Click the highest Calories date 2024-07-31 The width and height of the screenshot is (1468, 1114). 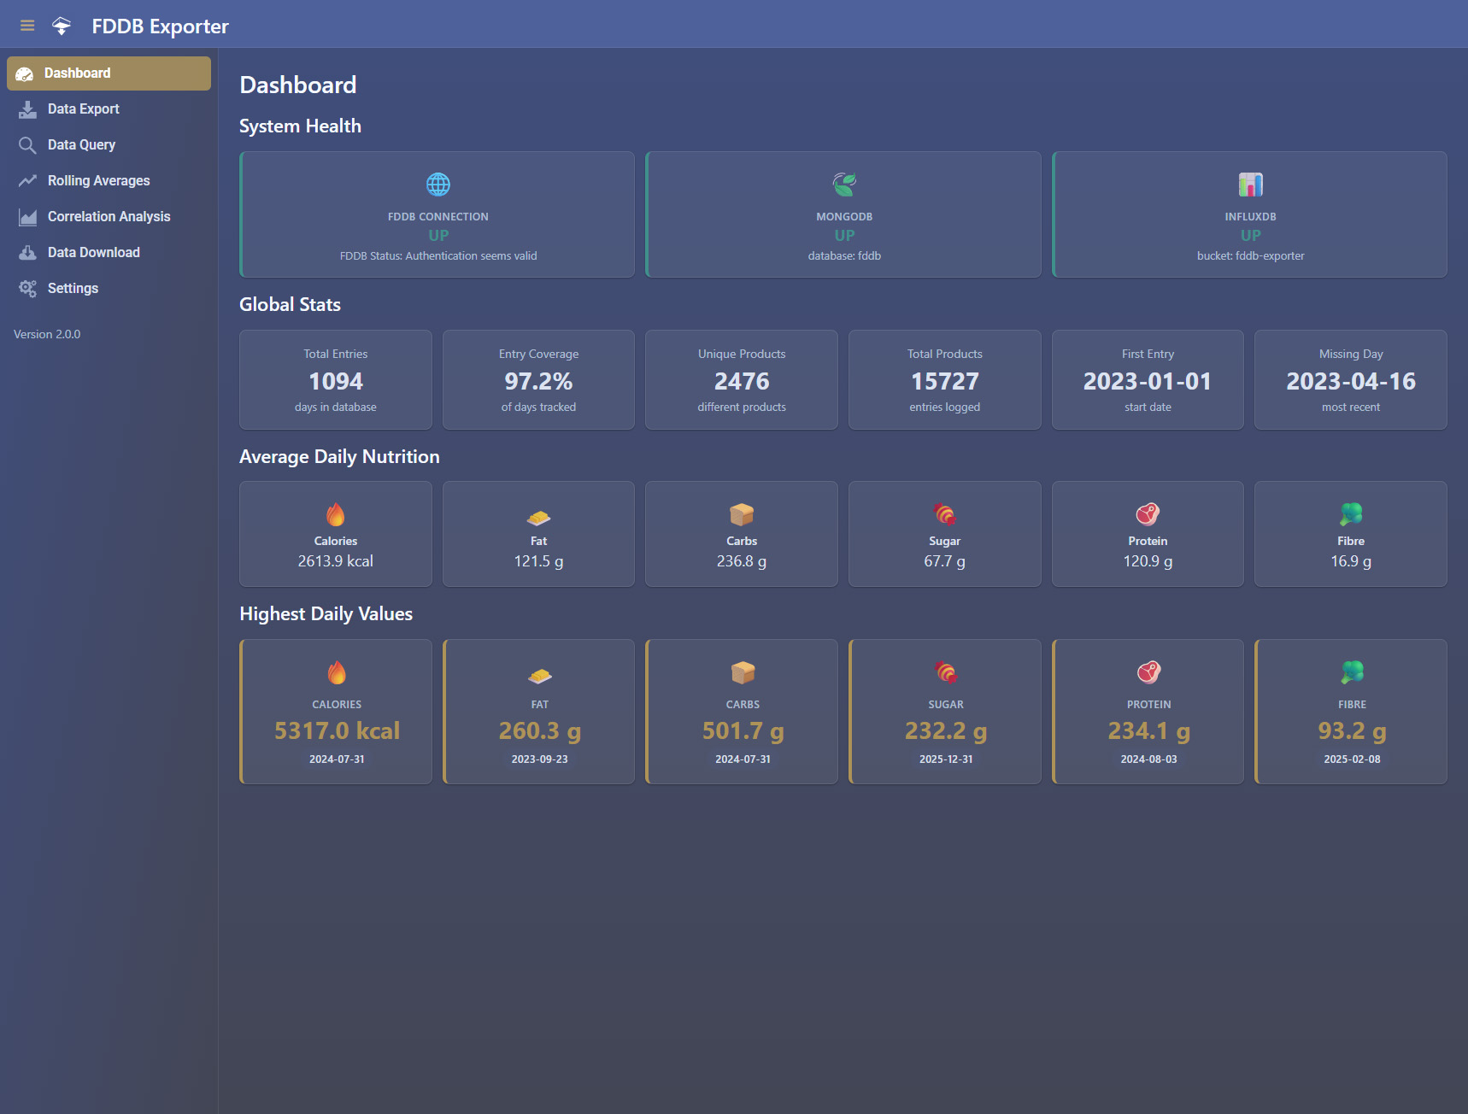[x=337, y=759]
